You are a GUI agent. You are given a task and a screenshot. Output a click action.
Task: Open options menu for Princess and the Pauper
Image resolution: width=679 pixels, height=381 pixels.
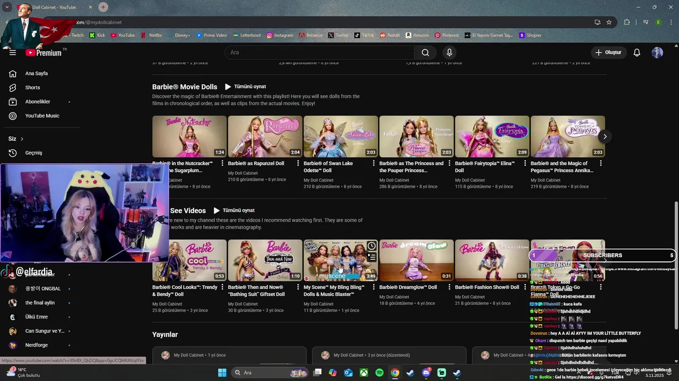click(449, 164)
